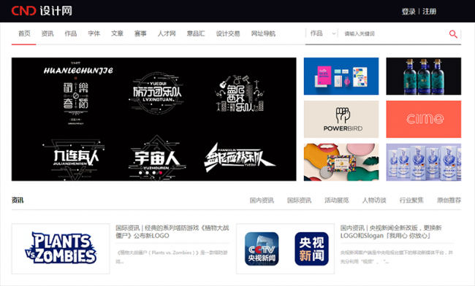This screenshot has width=475, height=286.
Task: Click the keyword search input field
Action: tap(394, 34)
